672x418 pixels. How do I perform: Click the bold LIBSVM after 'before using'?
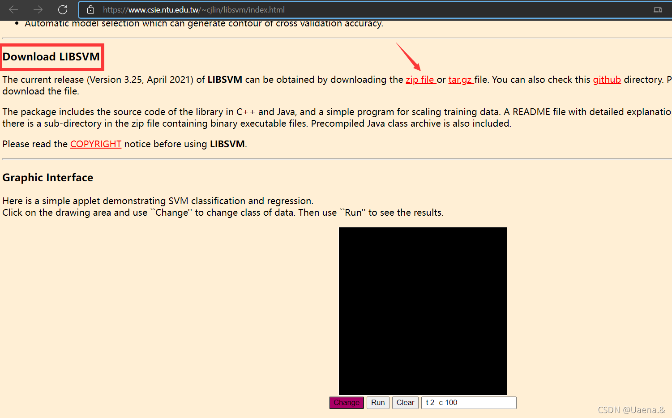click(x=227, y=144)
